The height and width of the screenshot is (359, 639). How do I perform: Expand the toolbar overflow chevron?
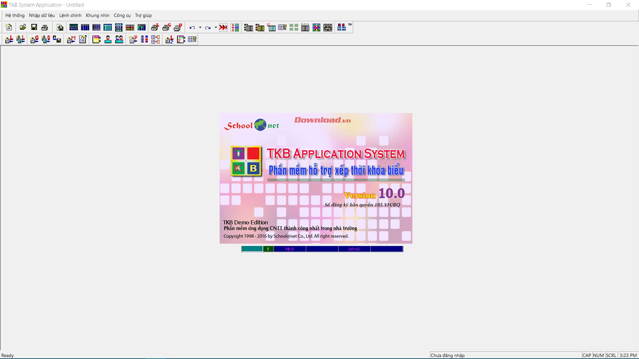(350, 25)
